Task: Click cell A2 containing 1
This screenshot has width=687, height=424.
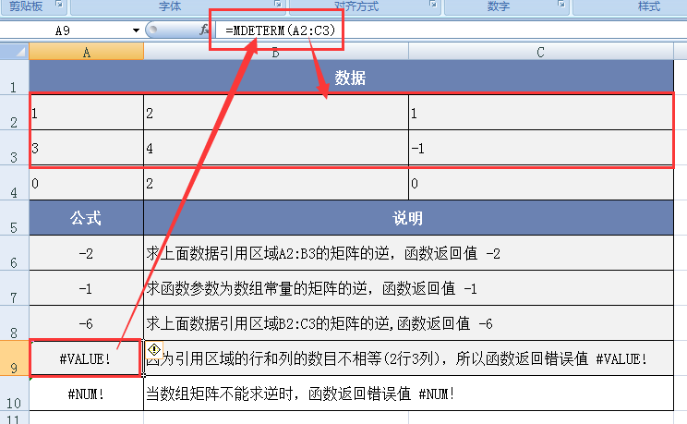Action: point(86,113)
